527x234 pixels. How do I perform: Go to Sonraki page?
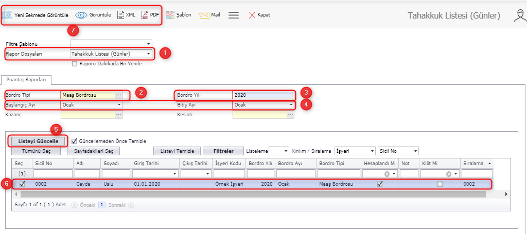click(x=121, y=205)
